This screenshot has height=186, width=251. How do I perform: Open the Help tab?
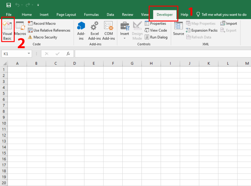click(x=184, y=14)
